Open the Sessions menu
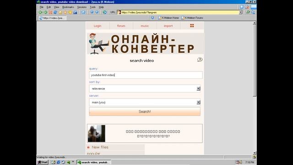Screen dimensions: 293x165 click(x=82, y=7)
